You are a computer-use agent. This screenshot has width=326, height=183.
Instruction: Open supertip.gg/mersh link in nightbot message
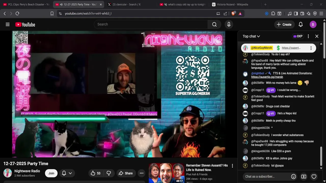coord(267,77)
